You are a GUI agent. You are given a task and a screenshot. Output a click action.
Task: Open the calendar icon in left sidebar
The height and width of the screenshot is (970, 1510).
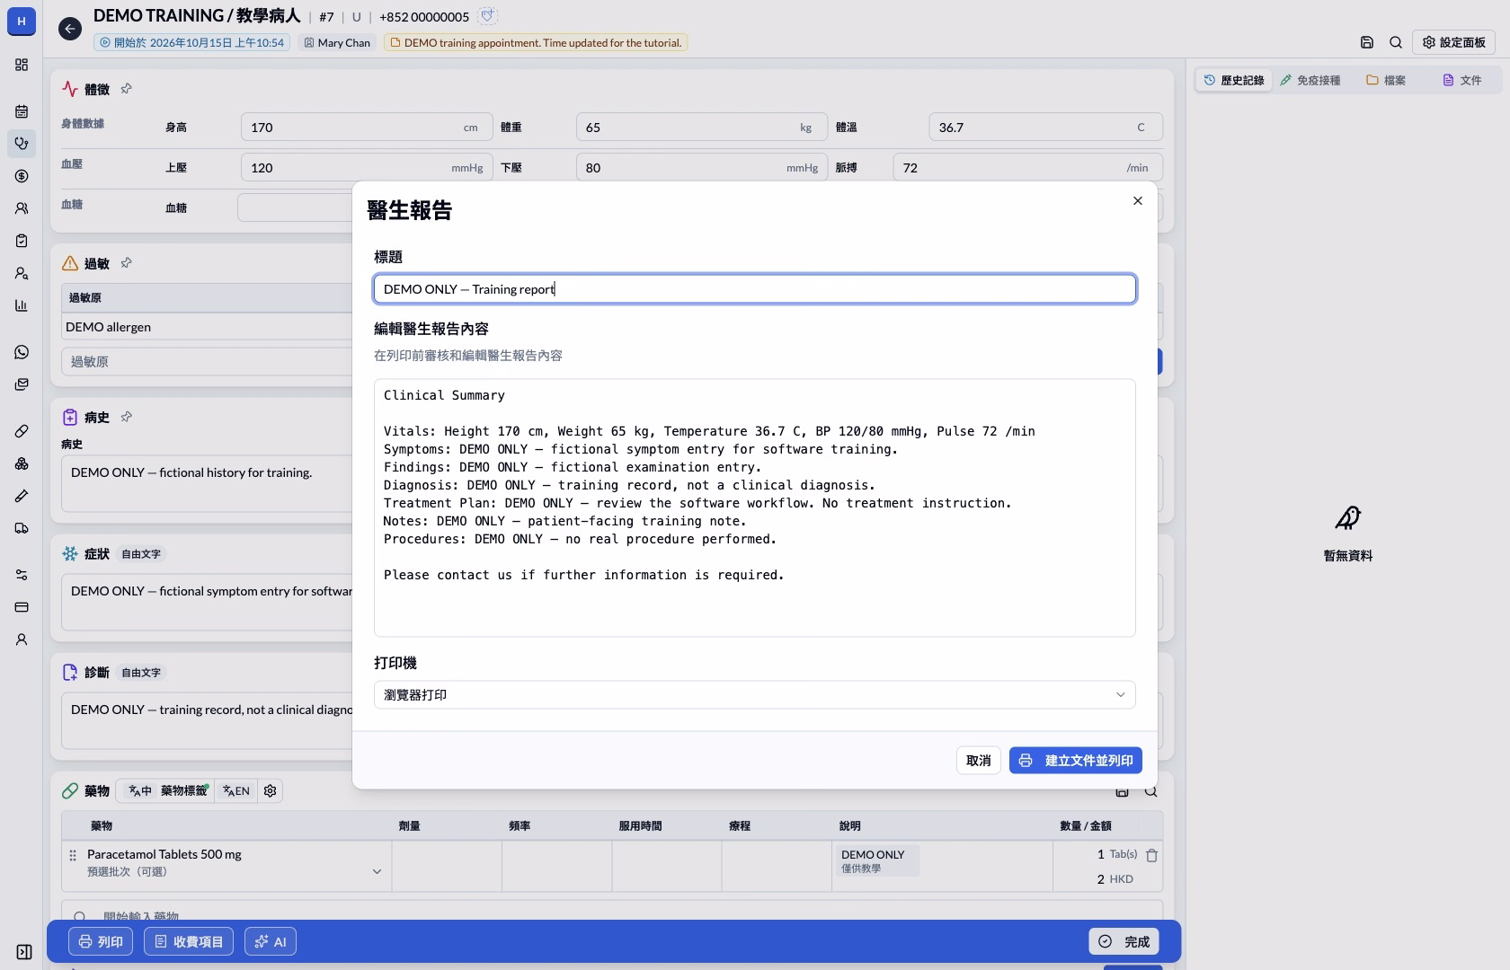tap(22, 111)
